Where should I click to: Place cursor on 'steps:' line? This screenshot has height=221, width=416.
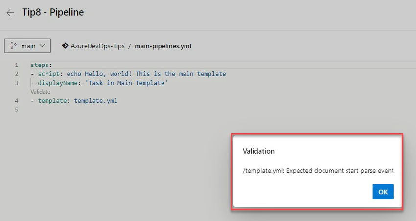pyautogui.click(x=42, y=65)
